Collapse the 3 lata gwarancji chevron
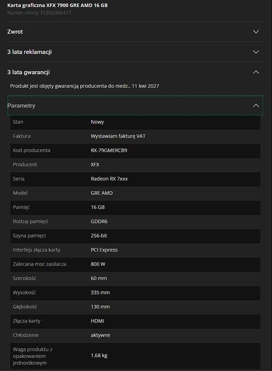Image resolution: width=272 pixels, height=371 pixels. 256,72
